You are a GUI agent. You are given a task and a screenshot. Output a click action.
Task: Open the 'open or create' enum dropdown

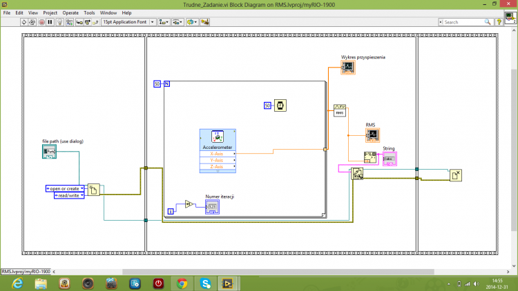65,189
